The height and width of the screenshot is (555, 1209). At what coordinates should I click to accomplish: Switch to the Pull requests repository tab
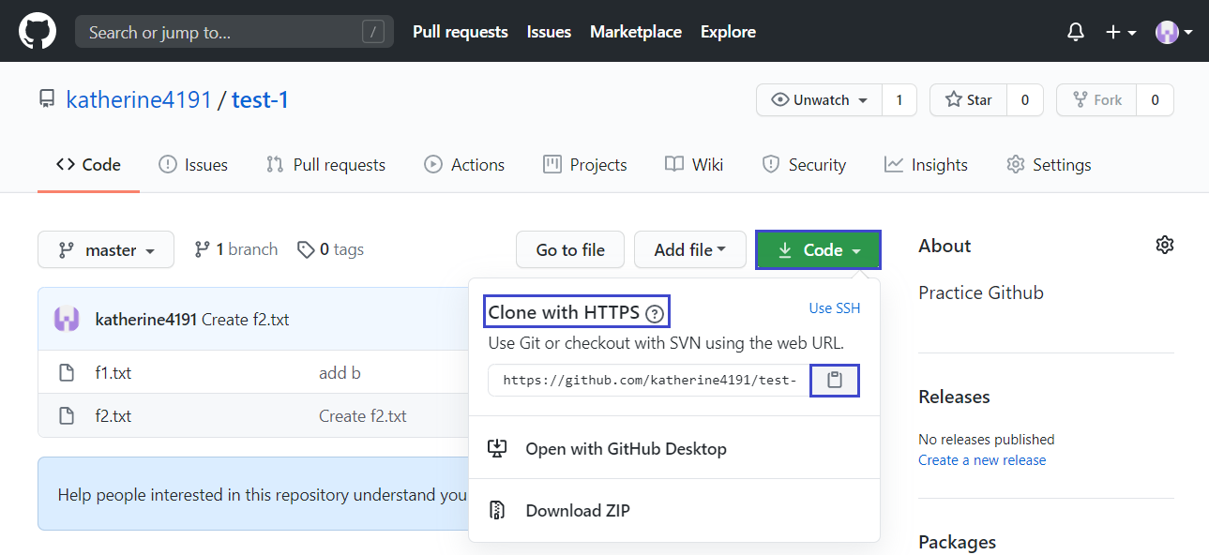coord(325,165)
